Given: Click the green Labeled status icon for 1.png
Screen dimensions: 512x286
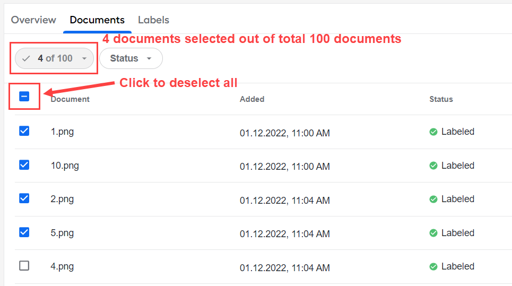Looking at the screenshot, I should point(433,132).
